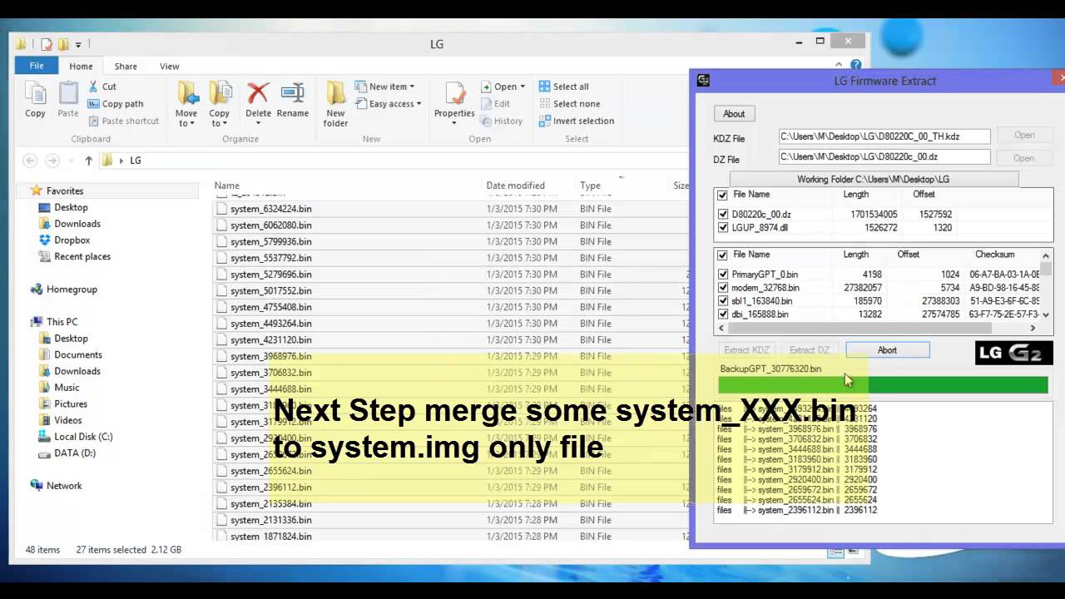Click the History ribbon item
Viewport: 1065px width, 599px height.
pos(502,121)
